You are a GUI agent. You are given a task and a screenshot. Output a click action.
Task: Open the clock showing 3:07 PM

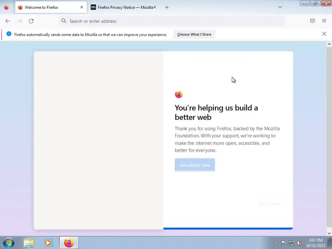click(315, 243)
